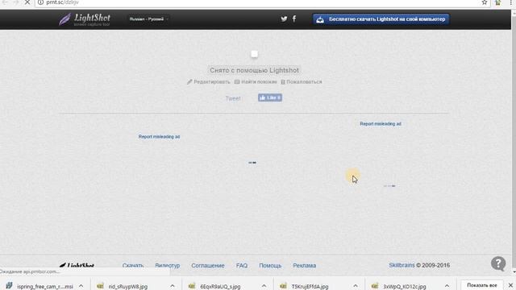The width and height of the screenshot is (516, 290).
Task: Click the left Report misleading ad link
Action: pos(159,136)
